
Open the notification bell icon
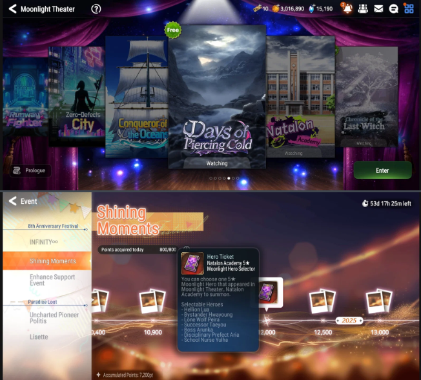click(x=347, y=8)
